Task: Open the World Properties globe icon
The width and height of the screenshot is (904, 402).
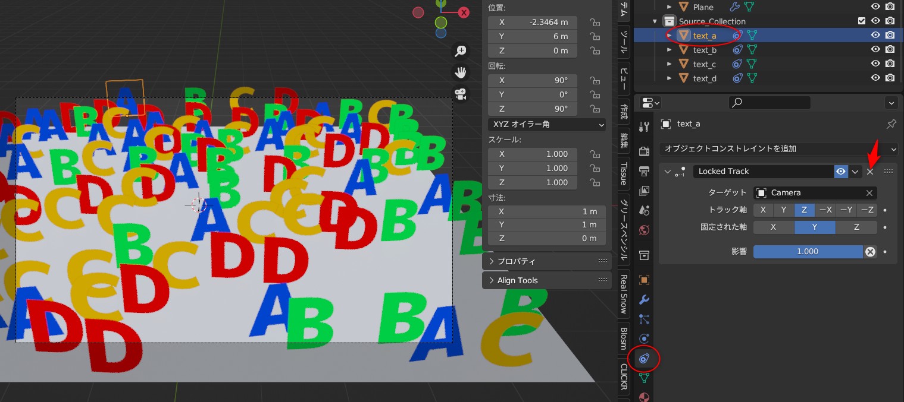Action: [x=644, y=230]
